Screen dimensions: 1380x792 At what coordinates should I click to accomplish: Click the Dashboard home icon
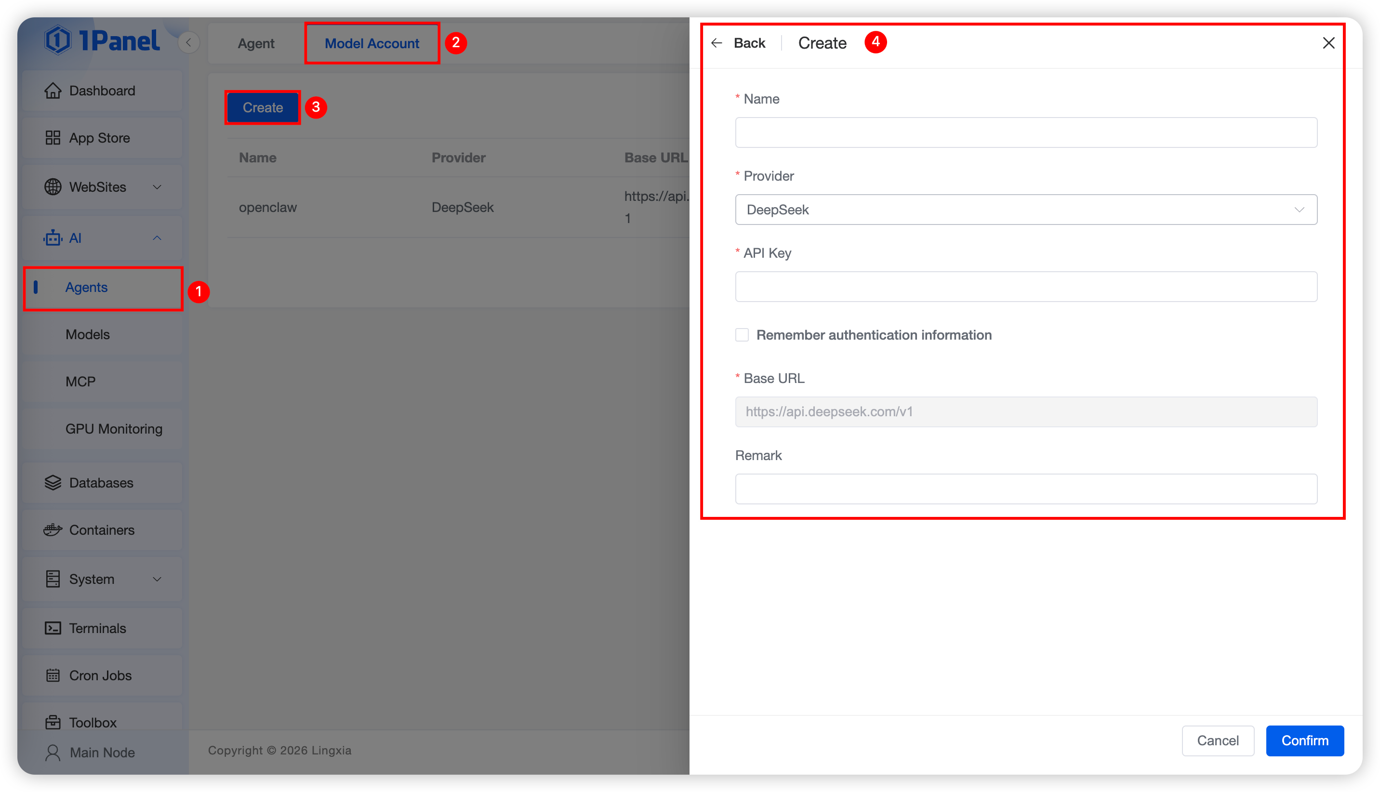pos(53,91)
